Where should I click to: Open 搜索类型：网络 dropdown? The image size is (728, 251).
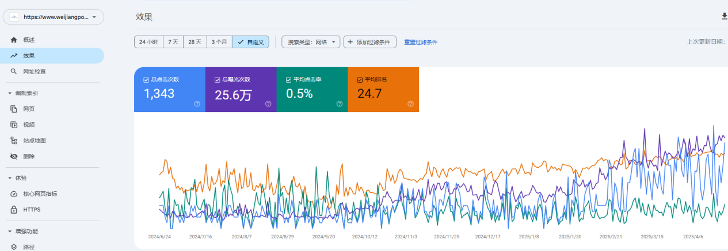point(311,42)
